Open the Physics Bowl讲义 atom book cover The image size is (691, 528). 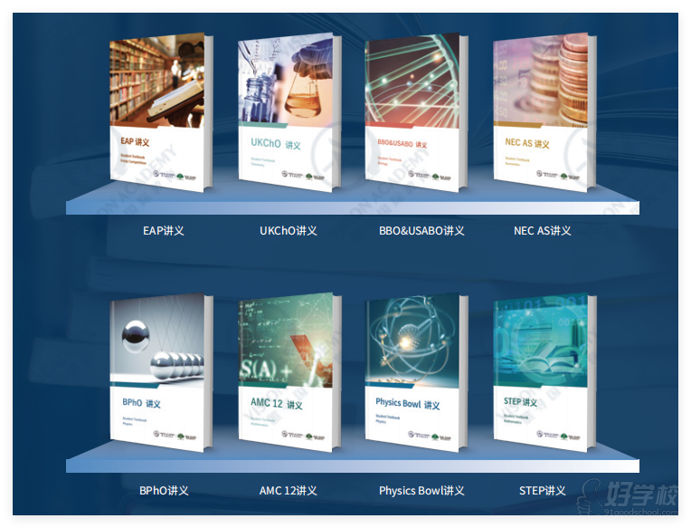pyautogui.click(x=416, y=373)
